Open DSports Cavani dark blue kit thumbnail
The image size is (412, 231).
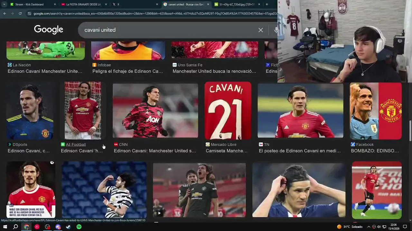tap(31, 110)
